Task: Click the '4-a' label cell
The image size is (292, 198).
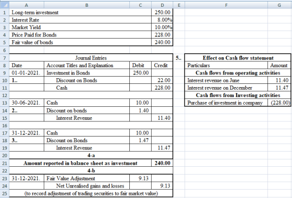Action: coord(91,155)
